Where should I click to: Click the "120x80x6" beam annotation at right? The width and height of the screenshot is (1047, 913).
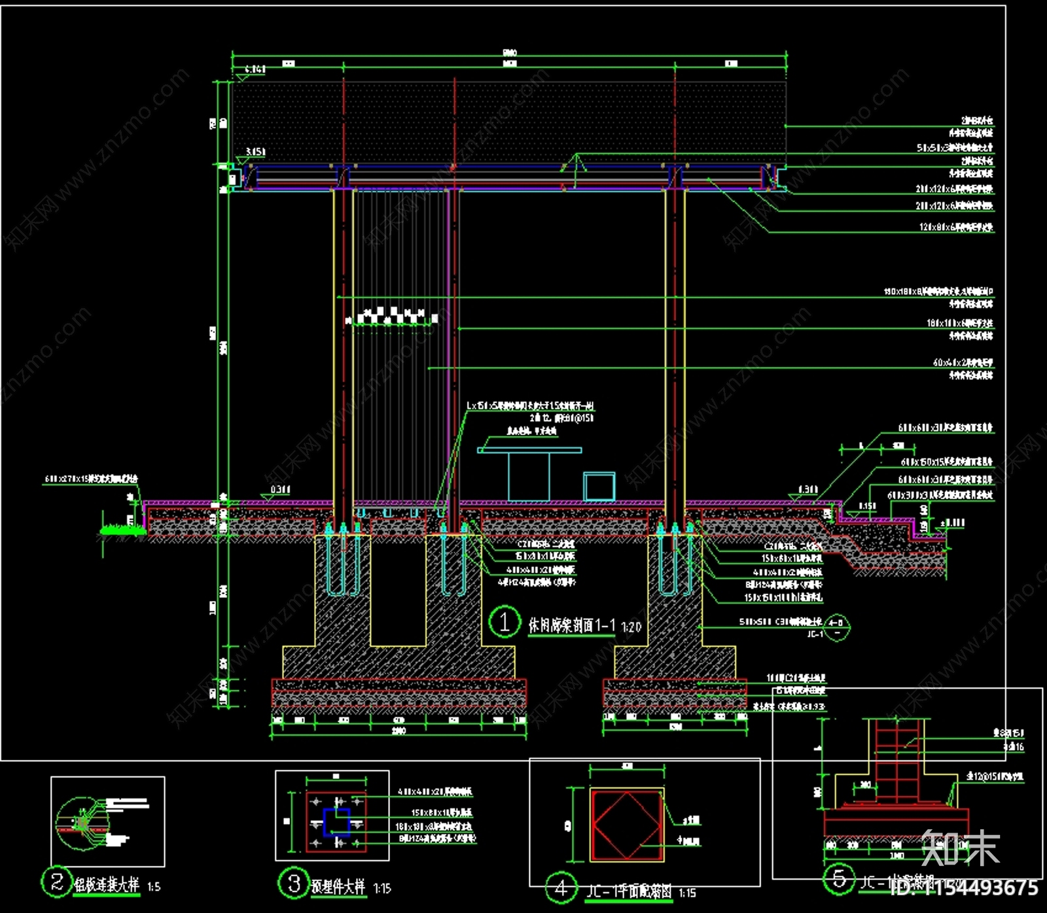[x=956, y=228]
